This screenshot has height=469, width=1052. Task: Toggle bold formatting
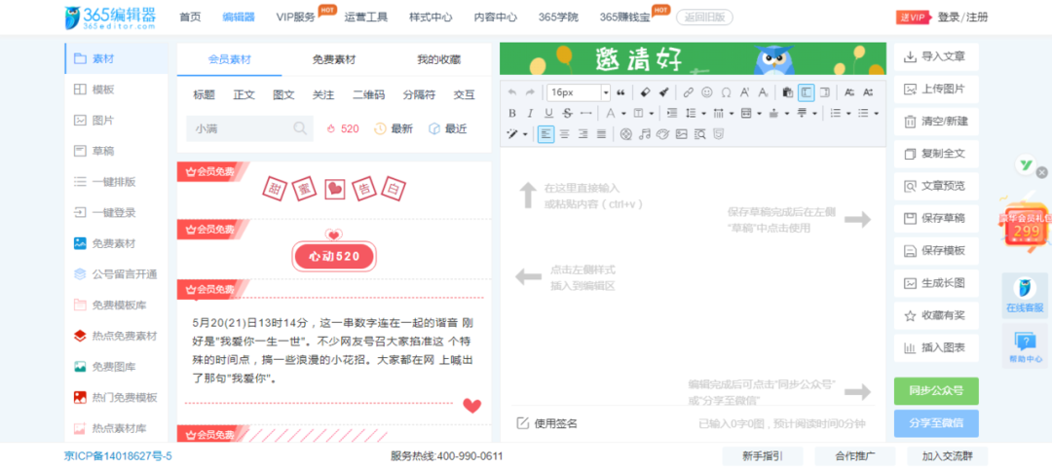[x=514, y=113]
